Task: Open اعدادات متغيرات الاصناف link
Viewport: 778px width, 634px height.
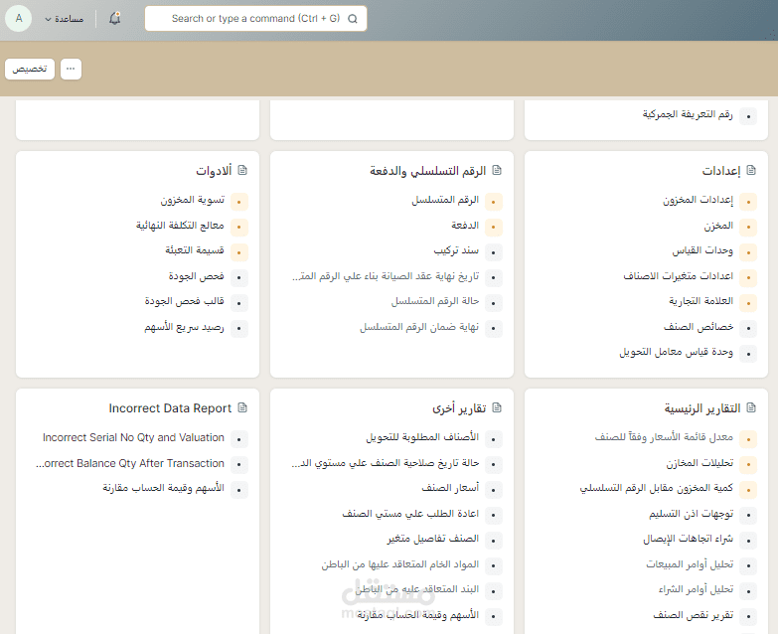Action: coord(679,275)
